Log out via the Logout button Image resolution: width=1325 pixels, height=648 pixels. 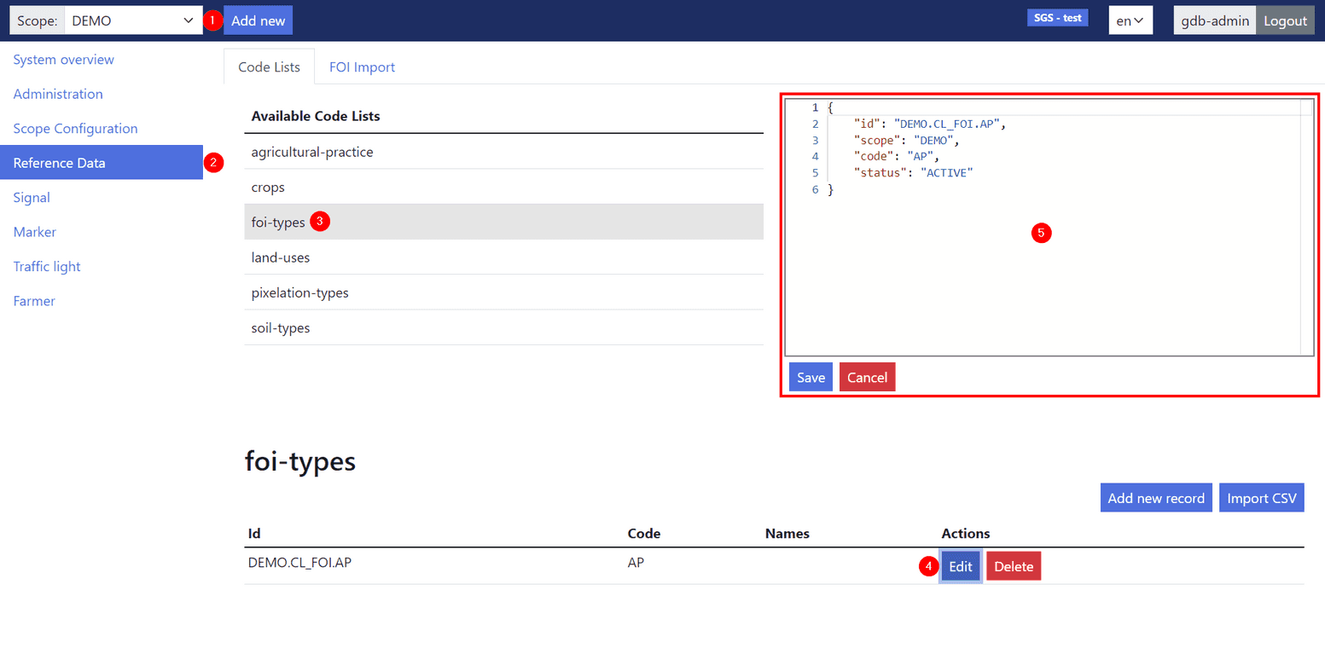pos(1285,20)
